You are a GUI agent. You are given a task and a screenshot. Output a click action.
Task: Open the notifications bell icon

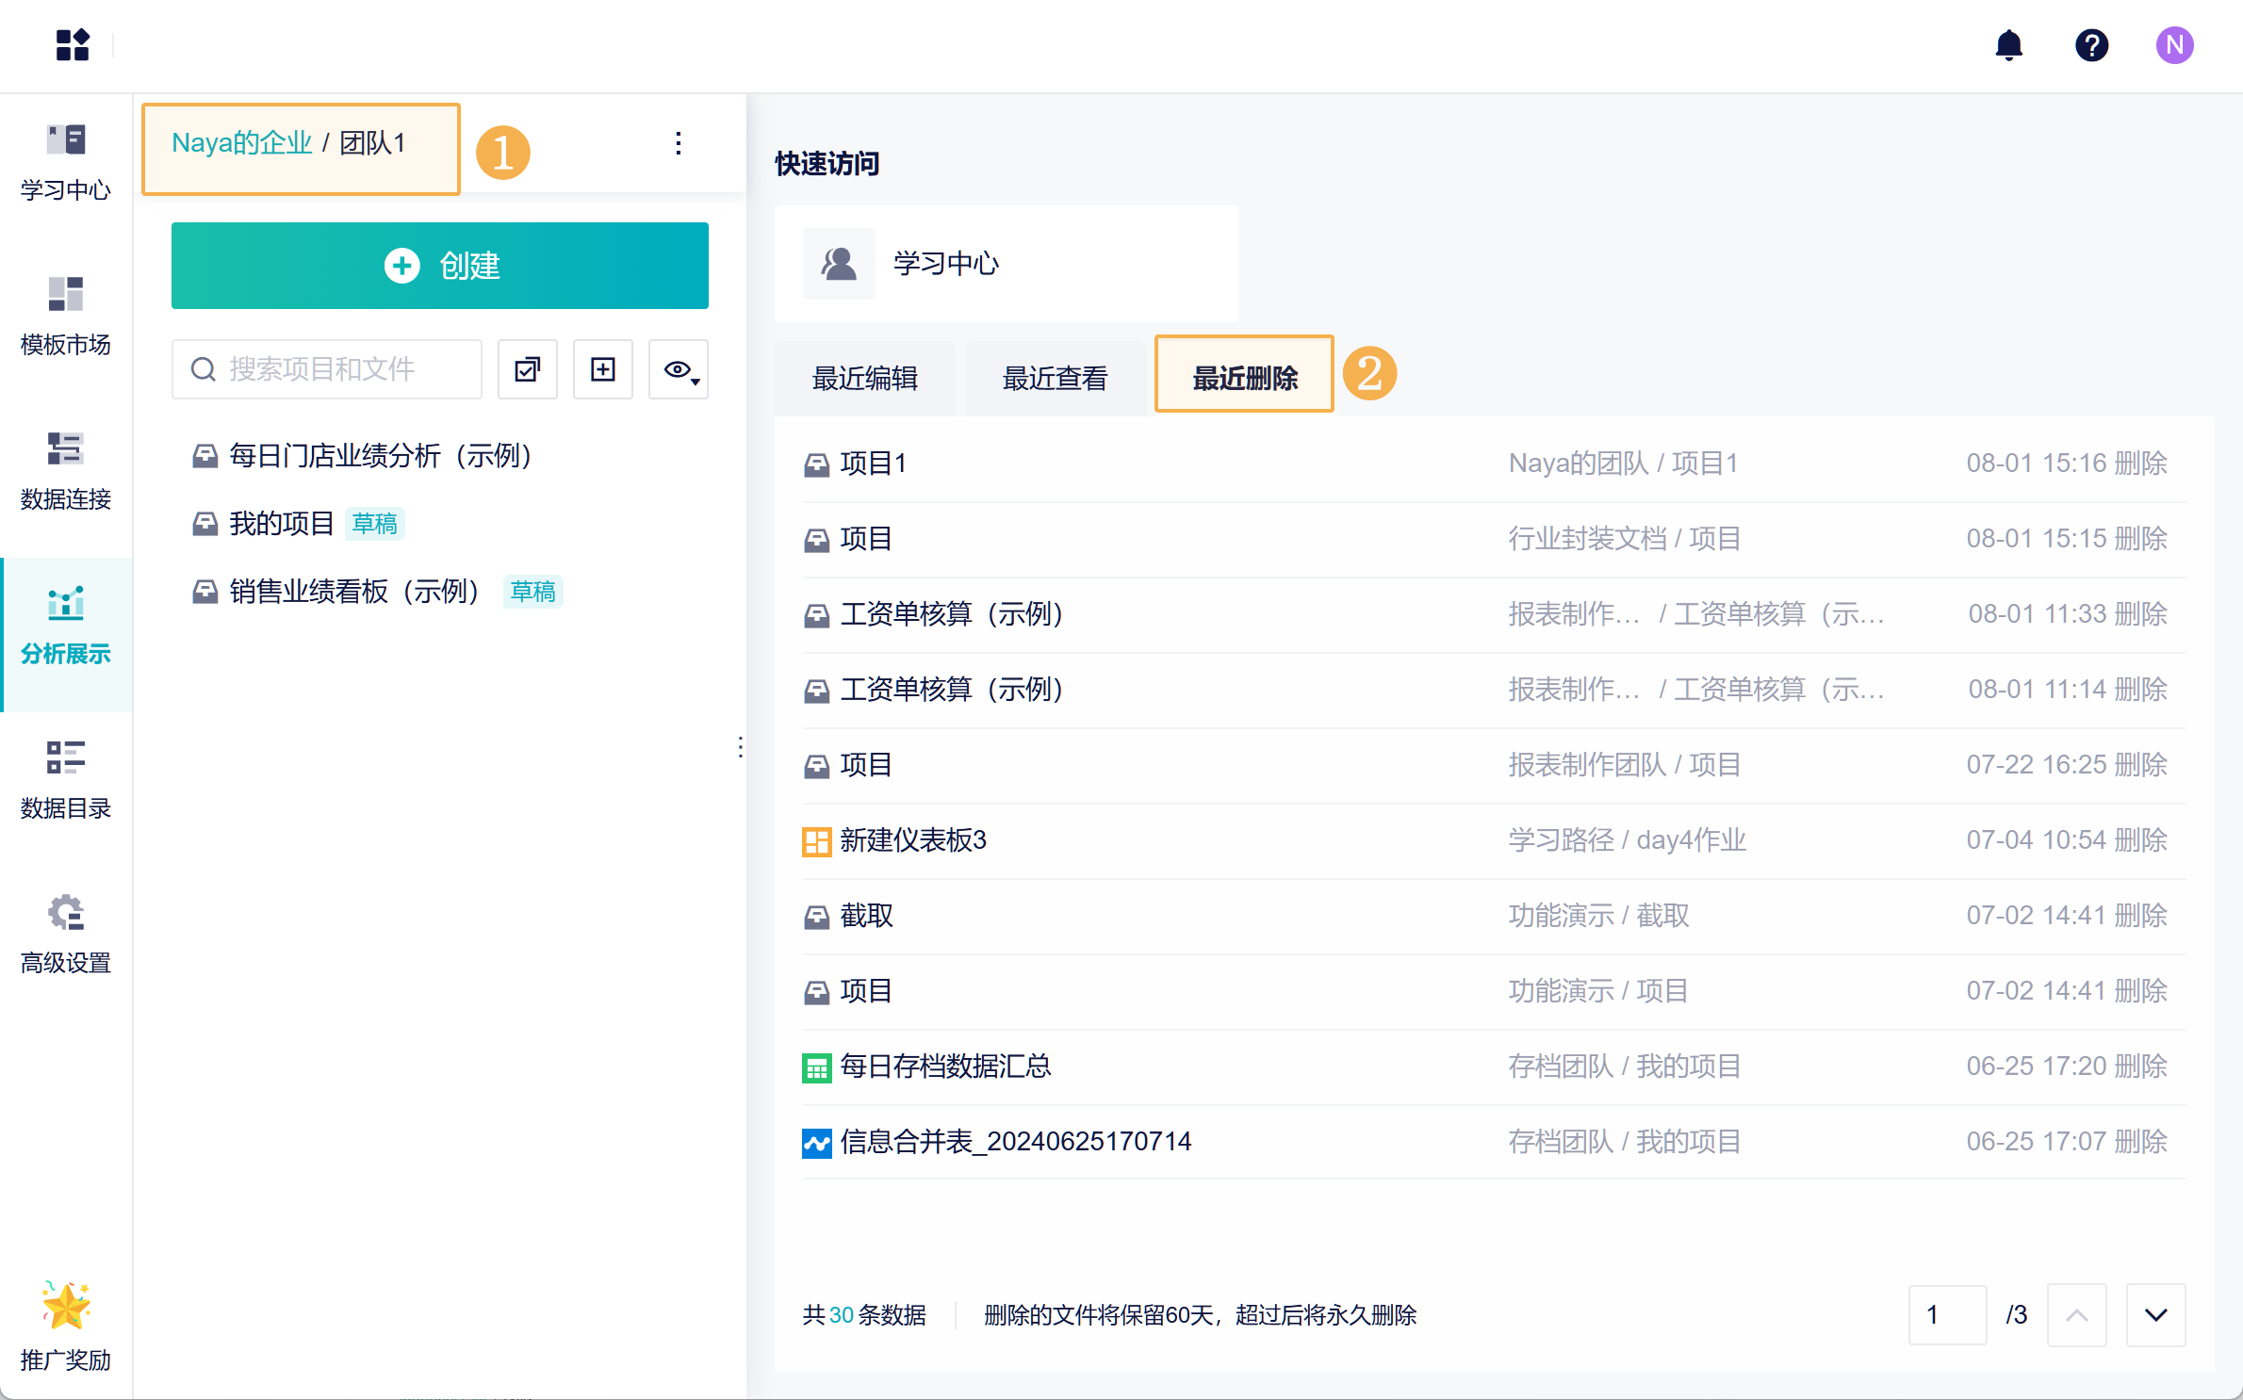(2008, 45)
